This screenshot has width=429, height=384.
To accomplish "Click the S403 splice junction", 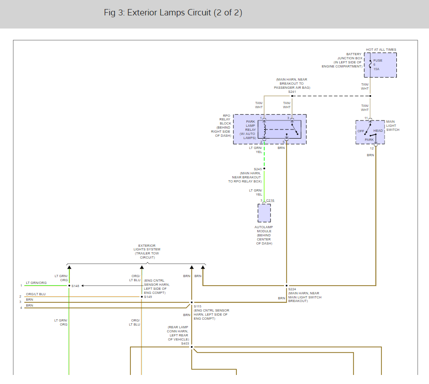I will coord(192,347).
